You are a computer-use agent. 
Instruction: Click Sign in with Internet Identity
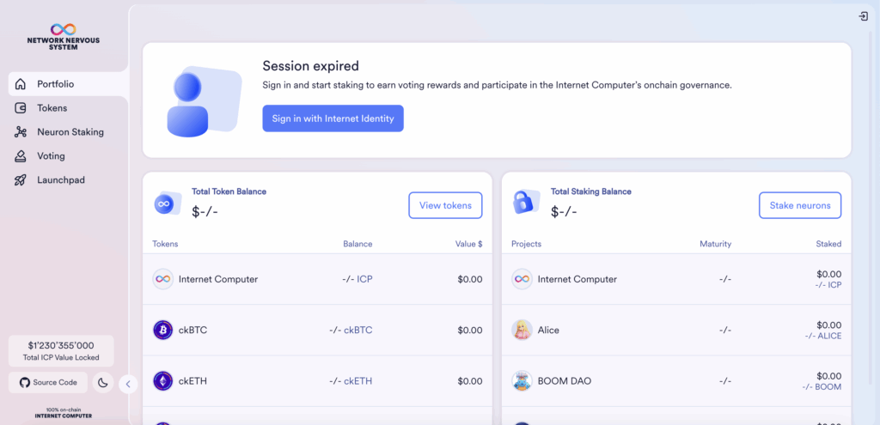[x=333, y=118]
